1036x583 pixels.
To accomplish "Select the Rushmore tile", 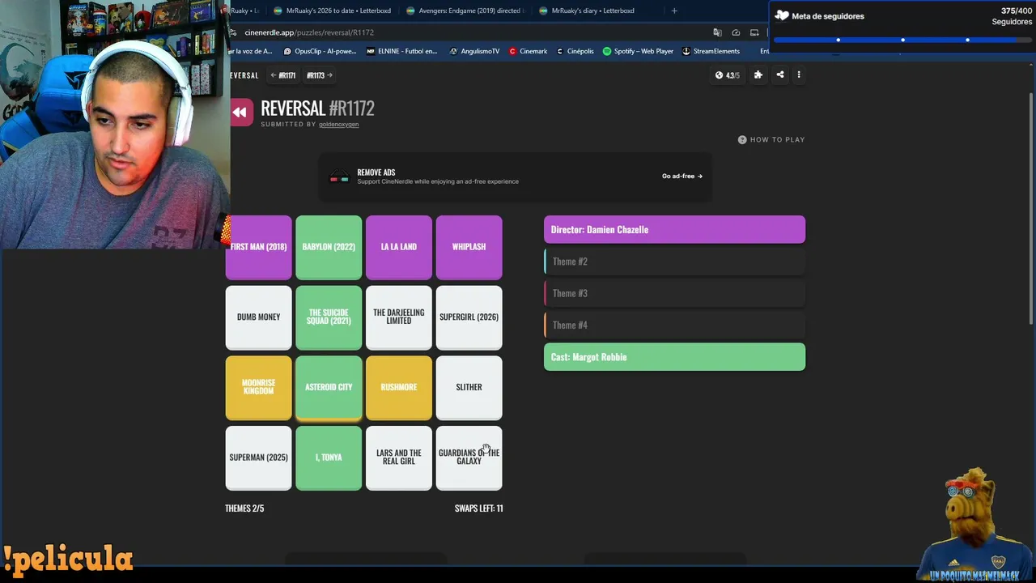I will tap(399, 388).
